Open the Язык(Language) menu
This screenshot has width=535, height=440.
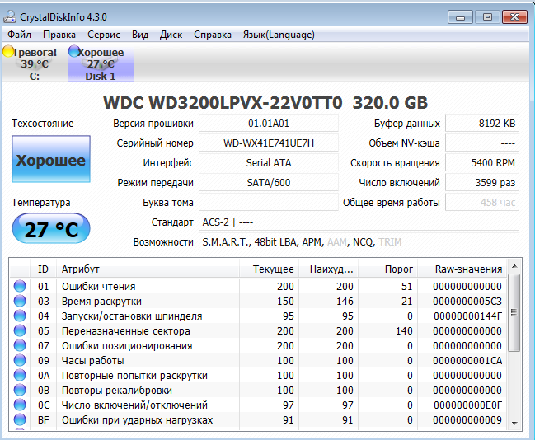[279, 35]
